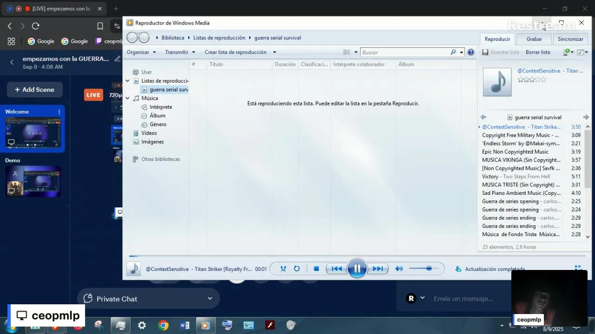The image size is (595, 334).
Task: Switch to the Sincronizar tab
Action: [x=570, y=39]
